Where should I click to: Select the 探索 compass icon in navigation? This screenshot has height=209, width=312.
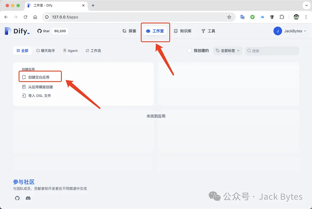[x=124, y=31]
